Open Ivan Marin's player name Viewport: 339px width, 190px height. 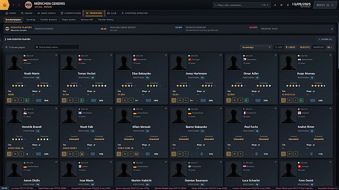[86, 180]
